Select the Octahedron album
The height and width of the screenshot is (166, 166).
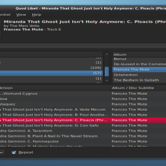coord(139,75)
